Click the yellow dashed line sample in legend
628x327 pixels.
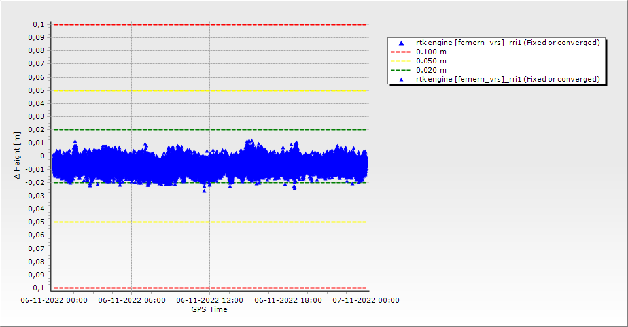(402, 61)
